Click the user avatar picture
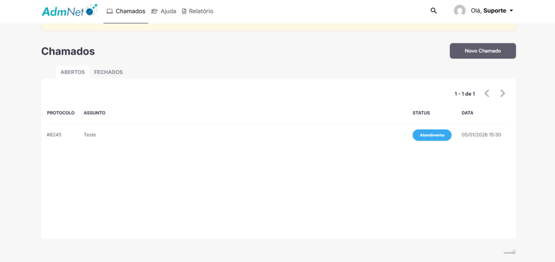Screen dimensions: 555x262 [460, 11]
